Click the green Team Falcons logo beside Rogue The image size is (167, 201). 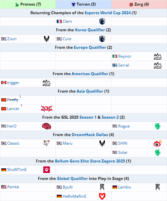pos(158,126)
